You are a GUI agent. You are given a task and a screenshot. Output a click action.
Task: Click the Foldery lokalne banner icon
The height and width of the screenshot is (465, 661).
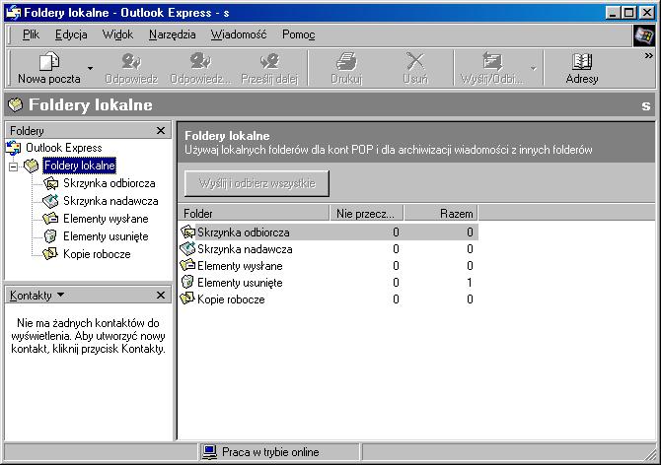pyautogui.click(x=15, y=104)
